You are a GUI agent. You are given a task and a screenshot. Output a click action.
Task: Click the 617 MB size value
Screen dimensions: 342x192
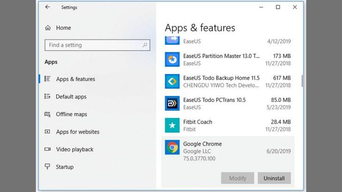(x=282, y=78)
